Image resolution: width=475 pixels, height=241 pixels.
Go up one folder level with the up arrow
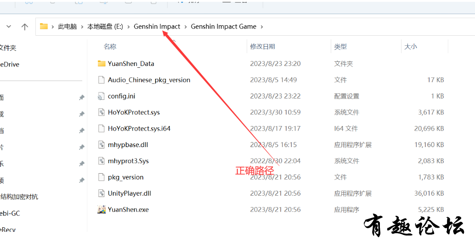coord(24,27)
